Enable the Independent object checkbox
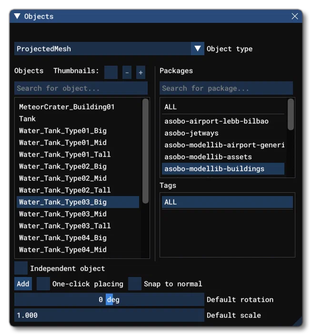 21,268
